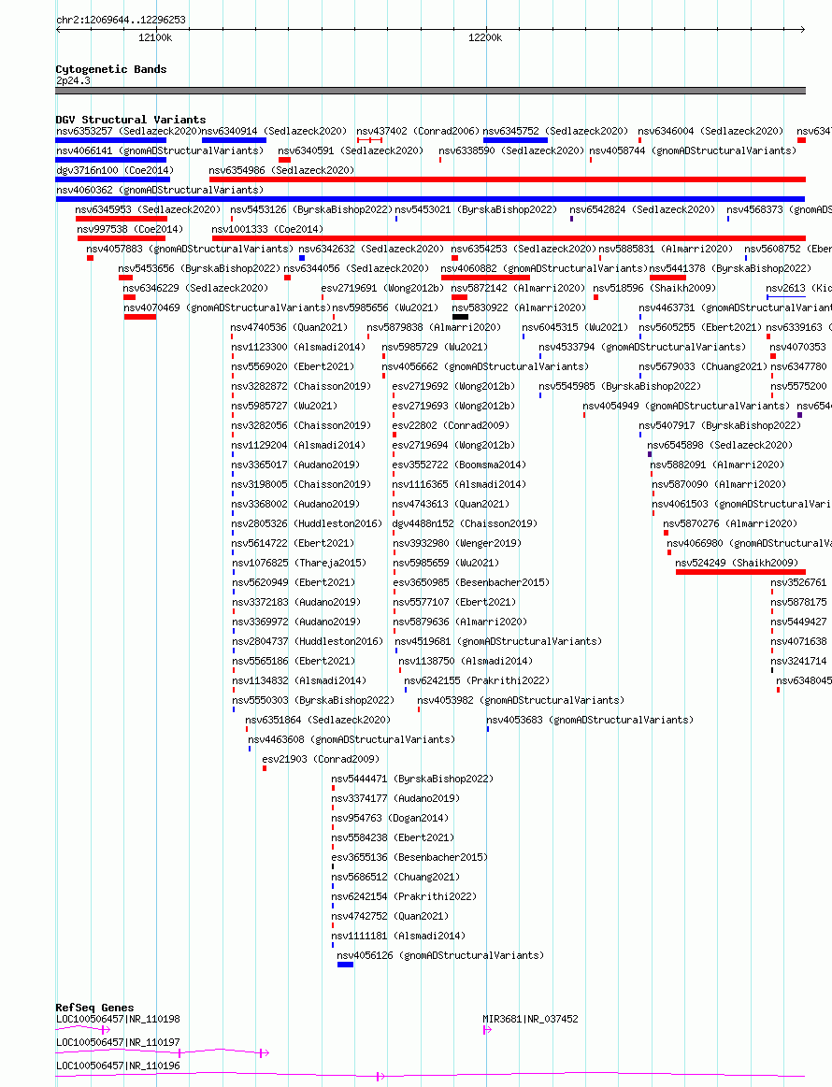Click the red nsv524249 (Shaikh2009) bar
The height and width of the screenshot is (1087, 832).
click(740, 572)
